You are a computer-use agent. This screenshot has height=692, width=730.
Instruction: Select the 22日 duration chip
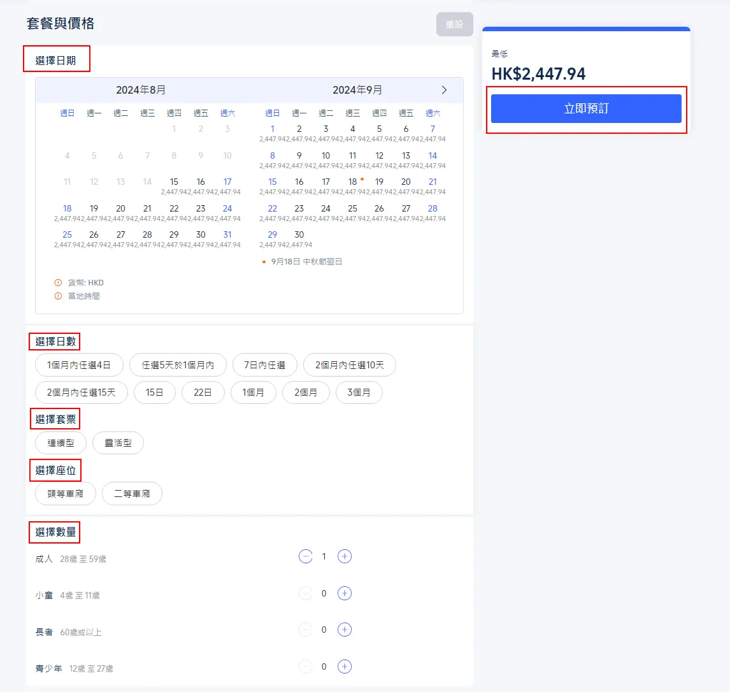[203, 393]
